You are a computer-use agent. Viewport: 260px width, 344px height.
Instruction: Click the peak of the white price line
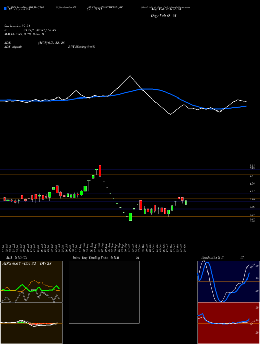tap(130, 76)
